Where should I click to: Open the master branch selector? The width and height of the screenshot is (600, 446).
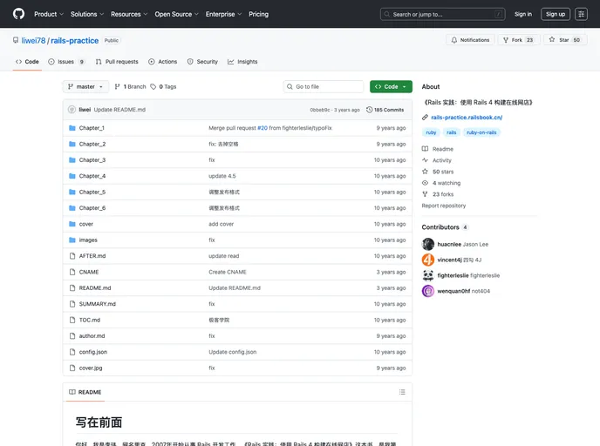tap(85, 87)
